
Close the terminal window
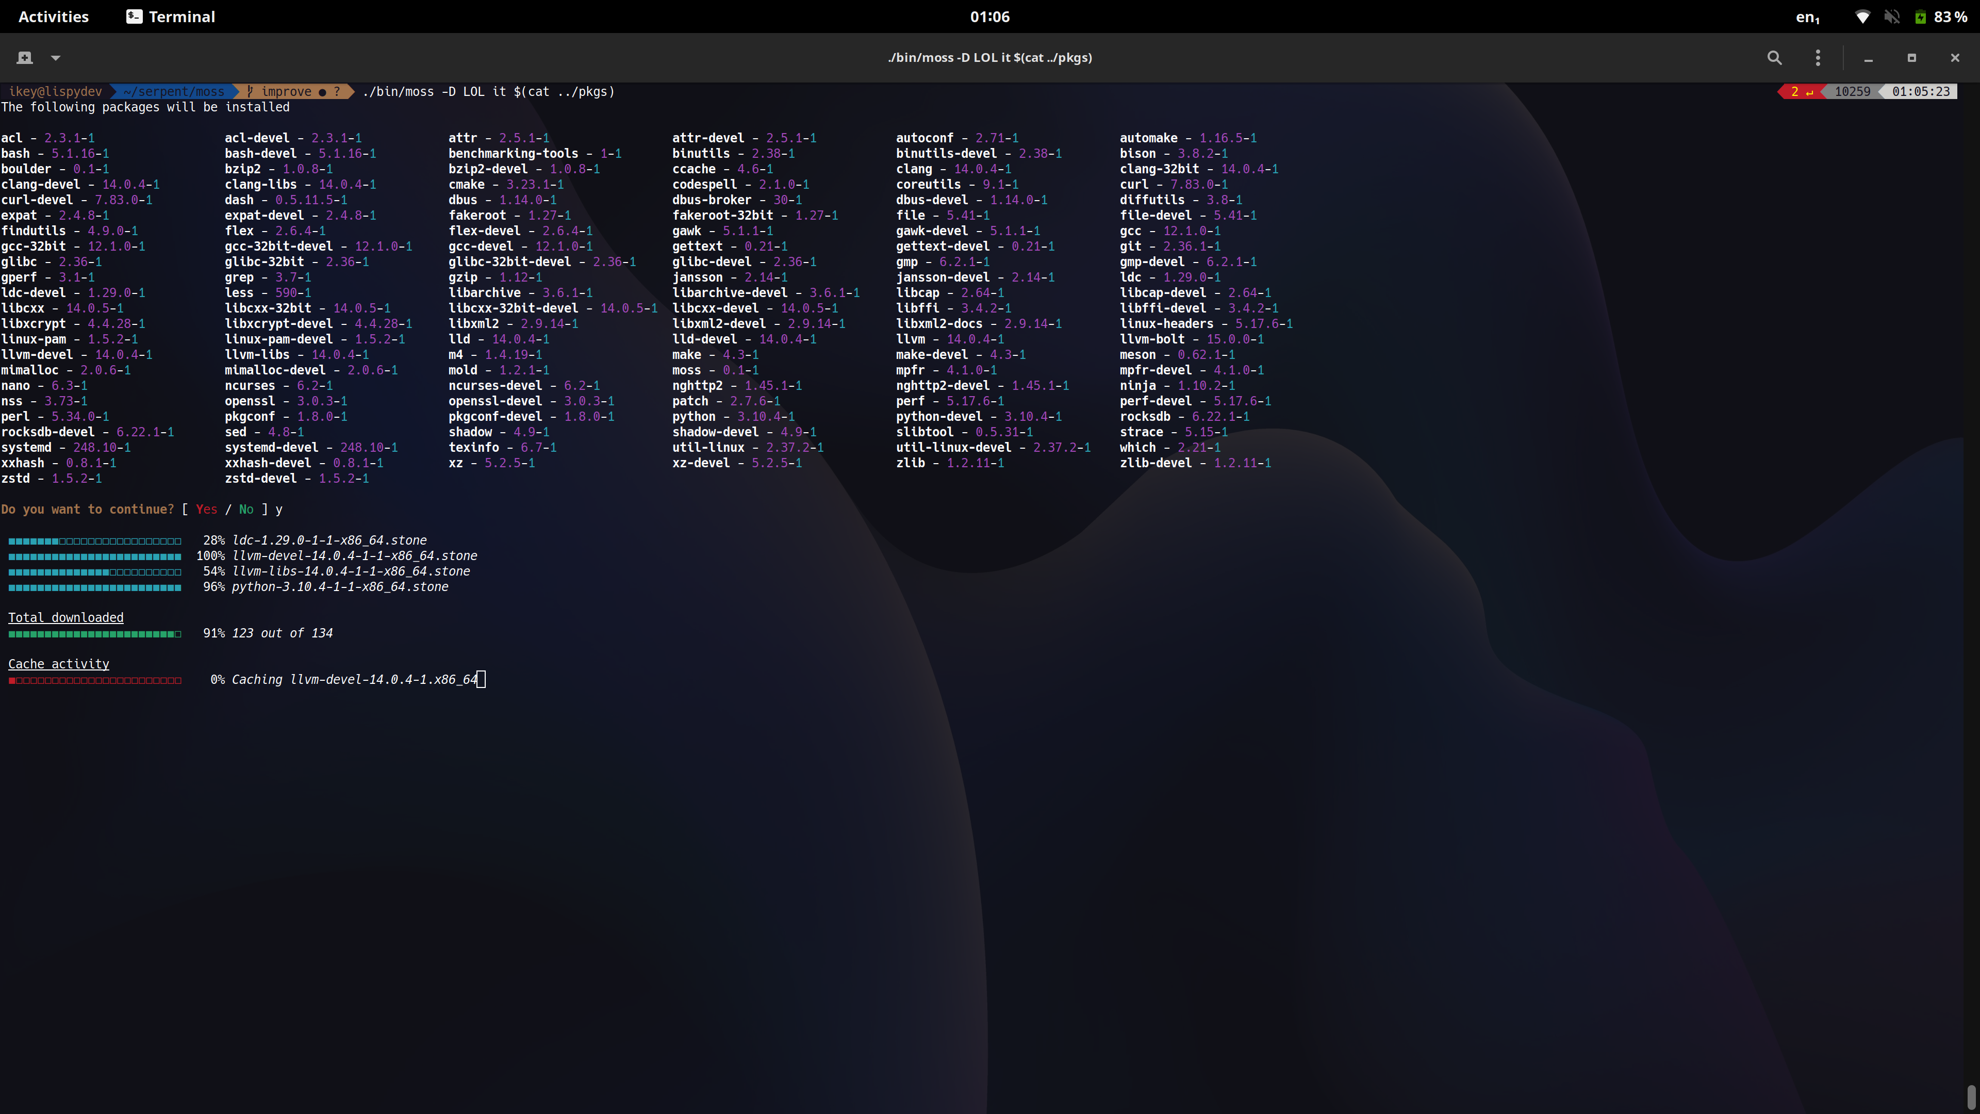click(1955, 58)
